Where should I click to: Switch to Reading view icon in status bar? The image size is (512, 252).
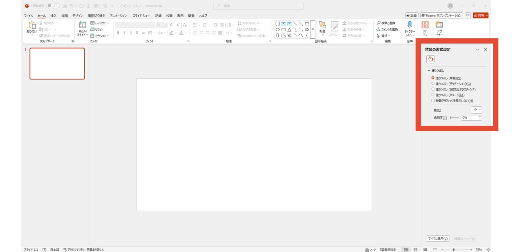pyautogui.click(x=425, y=250)
